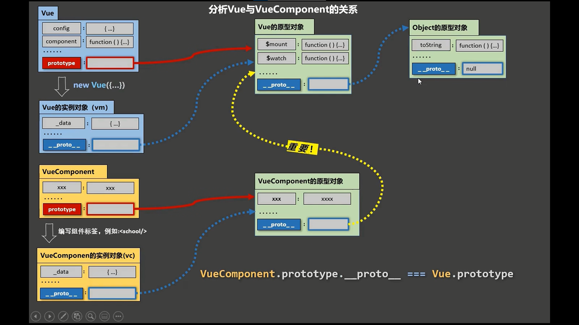
Task: Select 'VueComponen的实例对象(vc)' header
Action: click(x=88, y=255)
